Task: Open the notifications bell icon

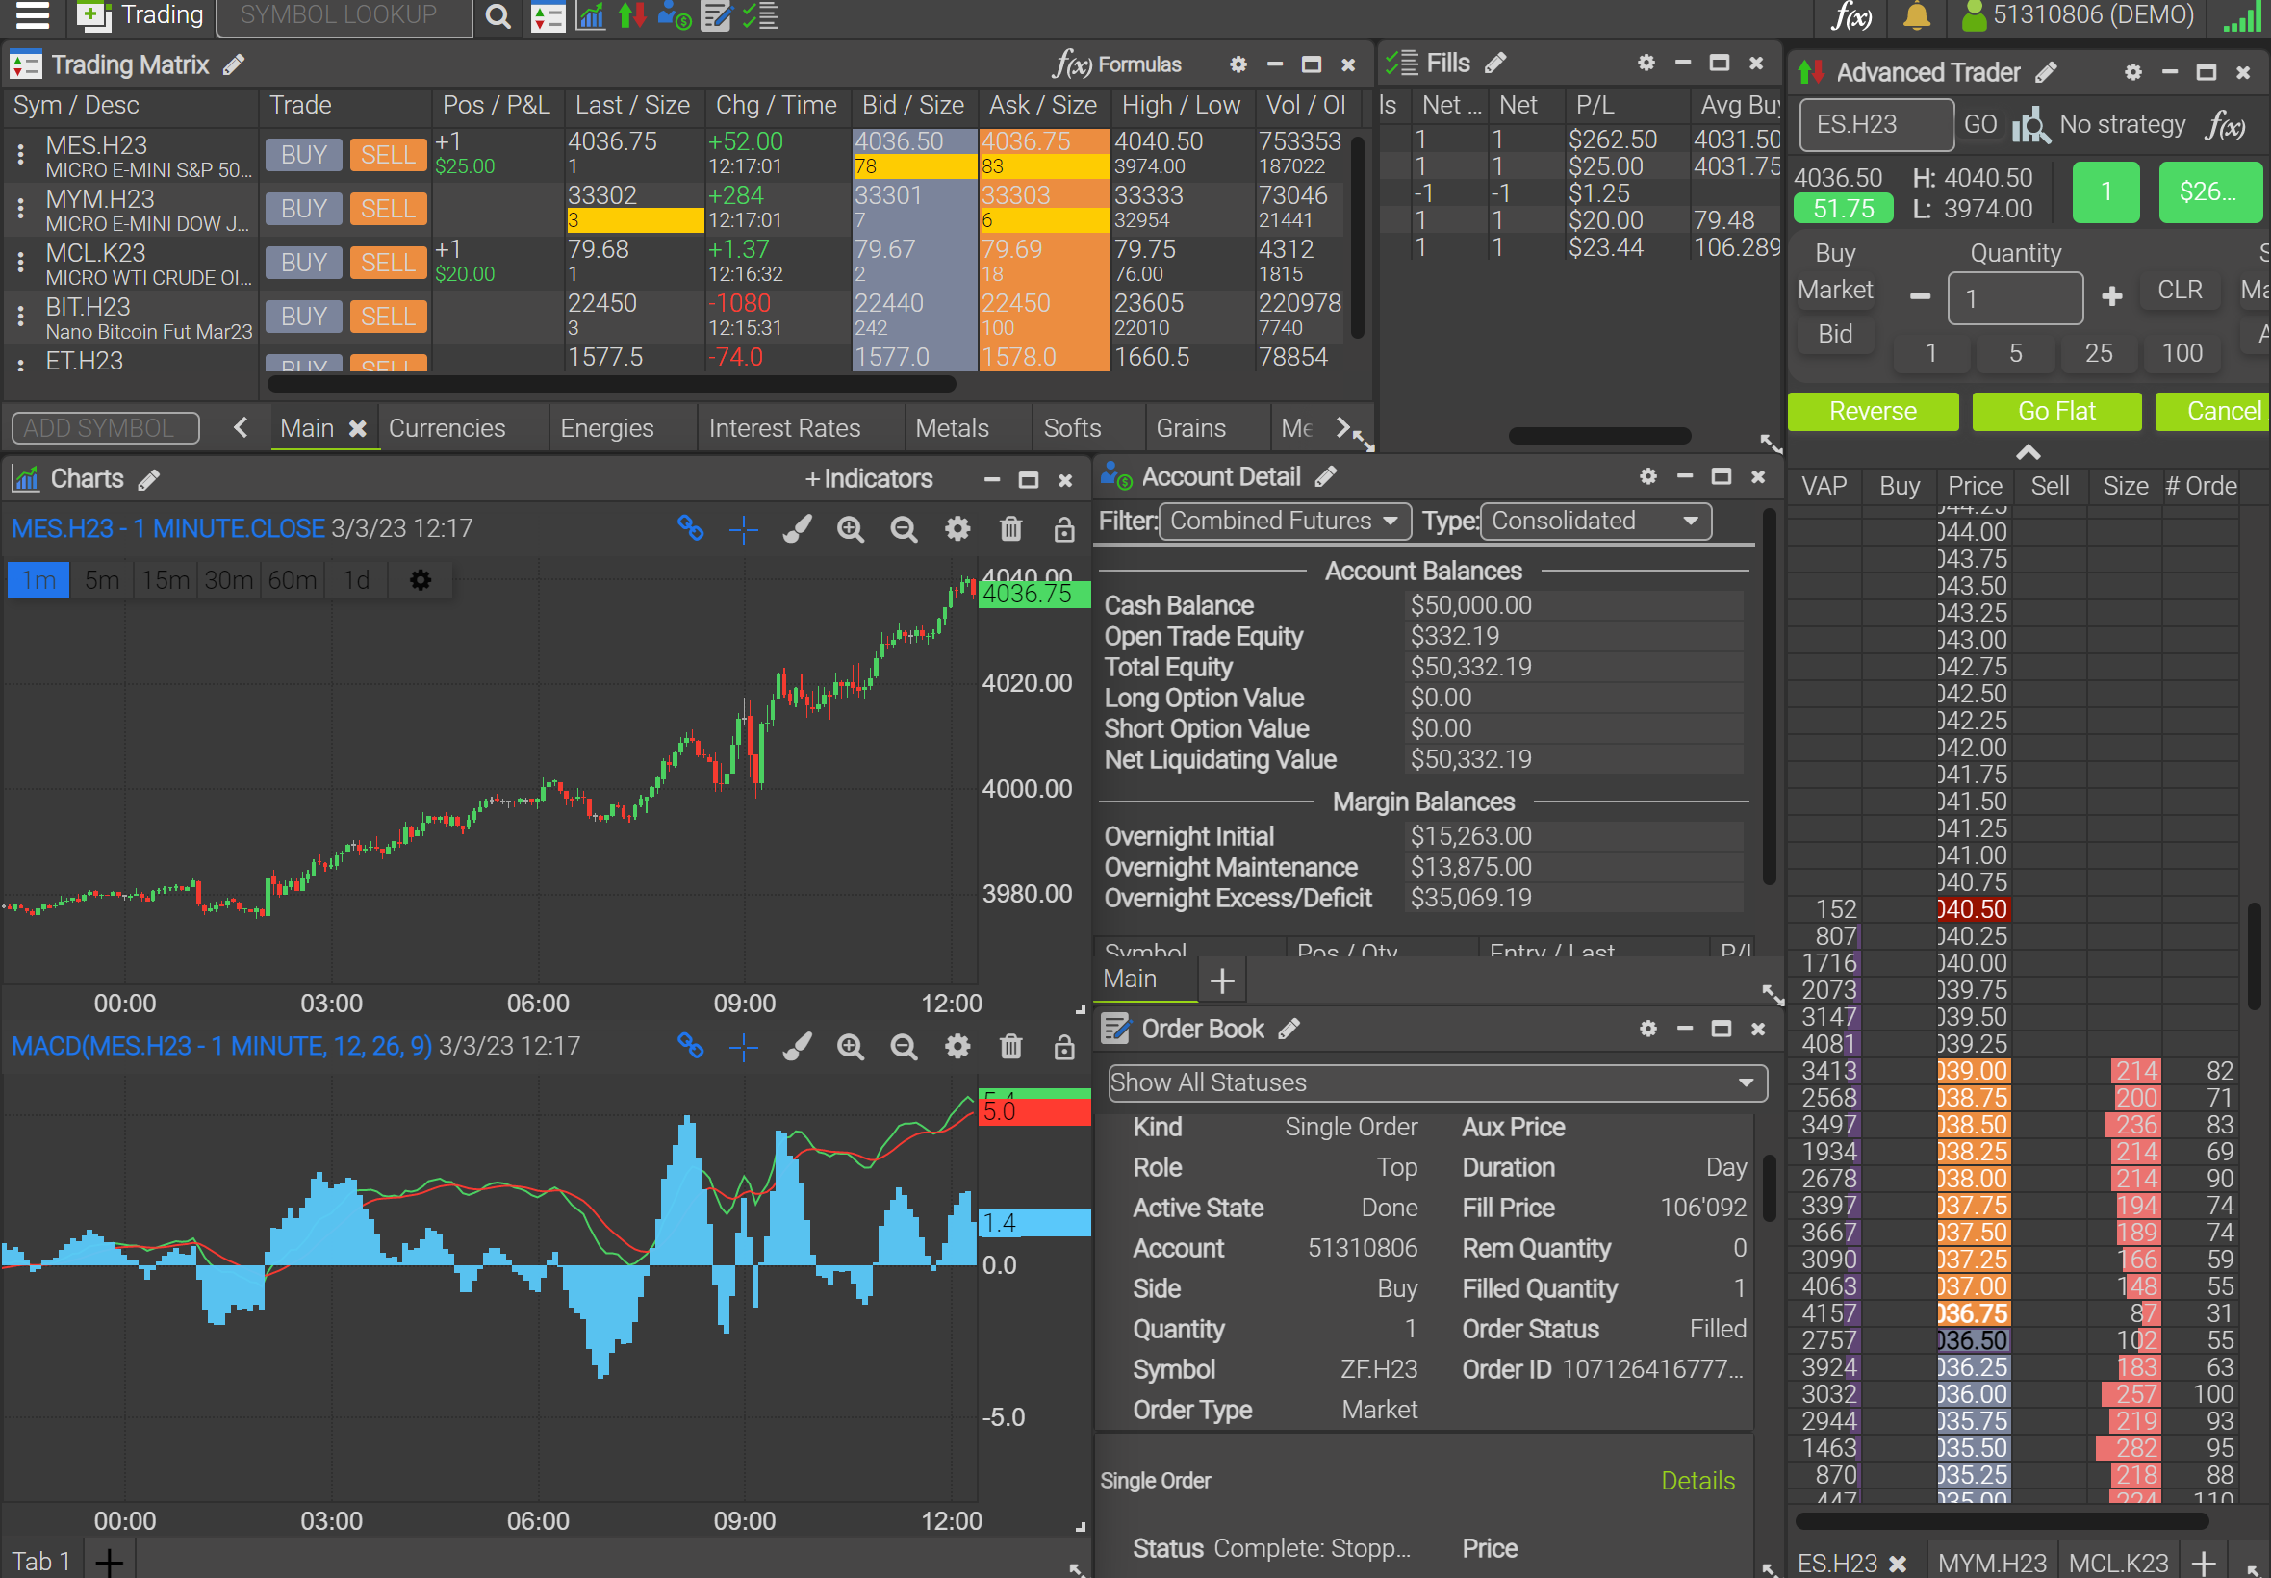Action: point(1915,15)
